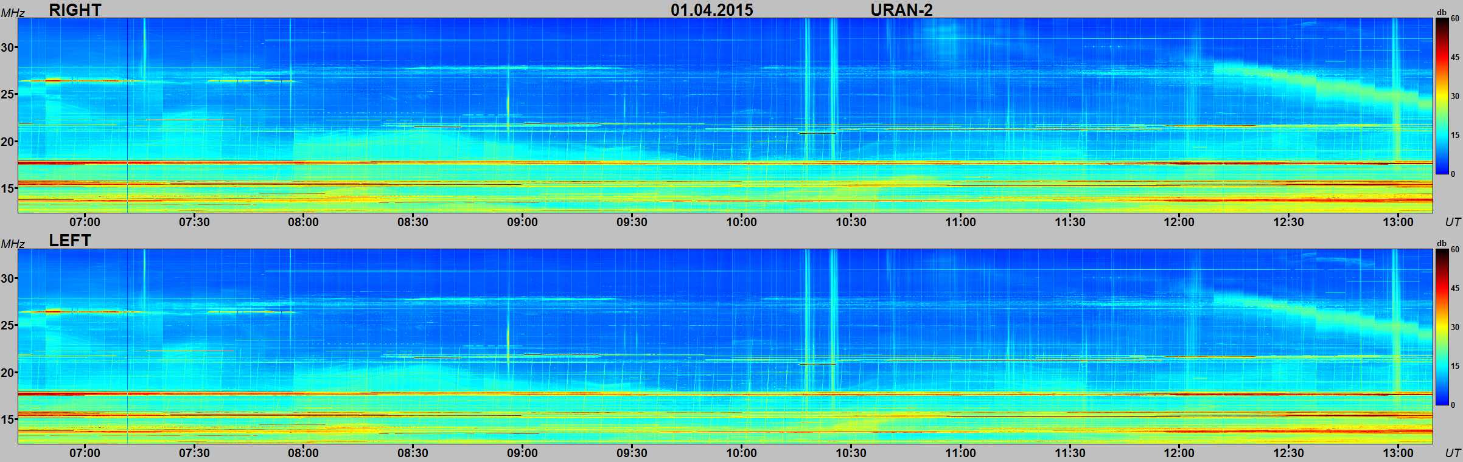1463x462 pixels.
Task: Click 07:30 tick under the LEFT spectrogram
Action: click(x=194, y=453)
